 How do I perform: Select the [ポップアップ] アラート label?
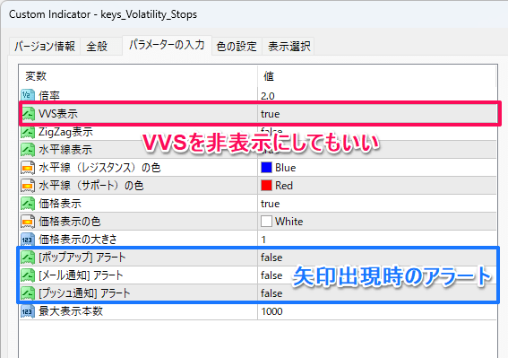coord(82,258)
